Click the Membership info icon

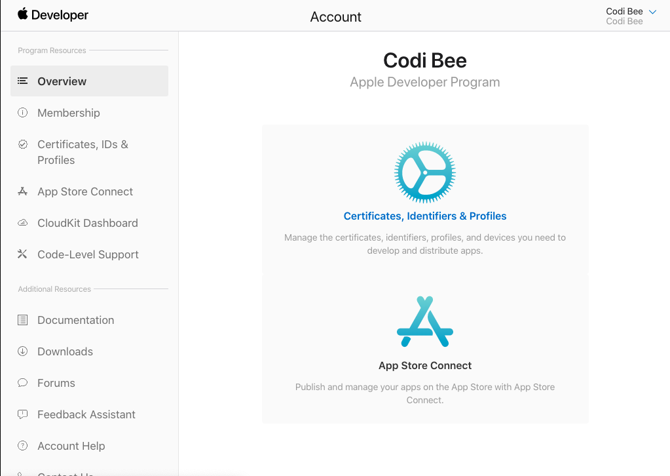pos(23,112)
